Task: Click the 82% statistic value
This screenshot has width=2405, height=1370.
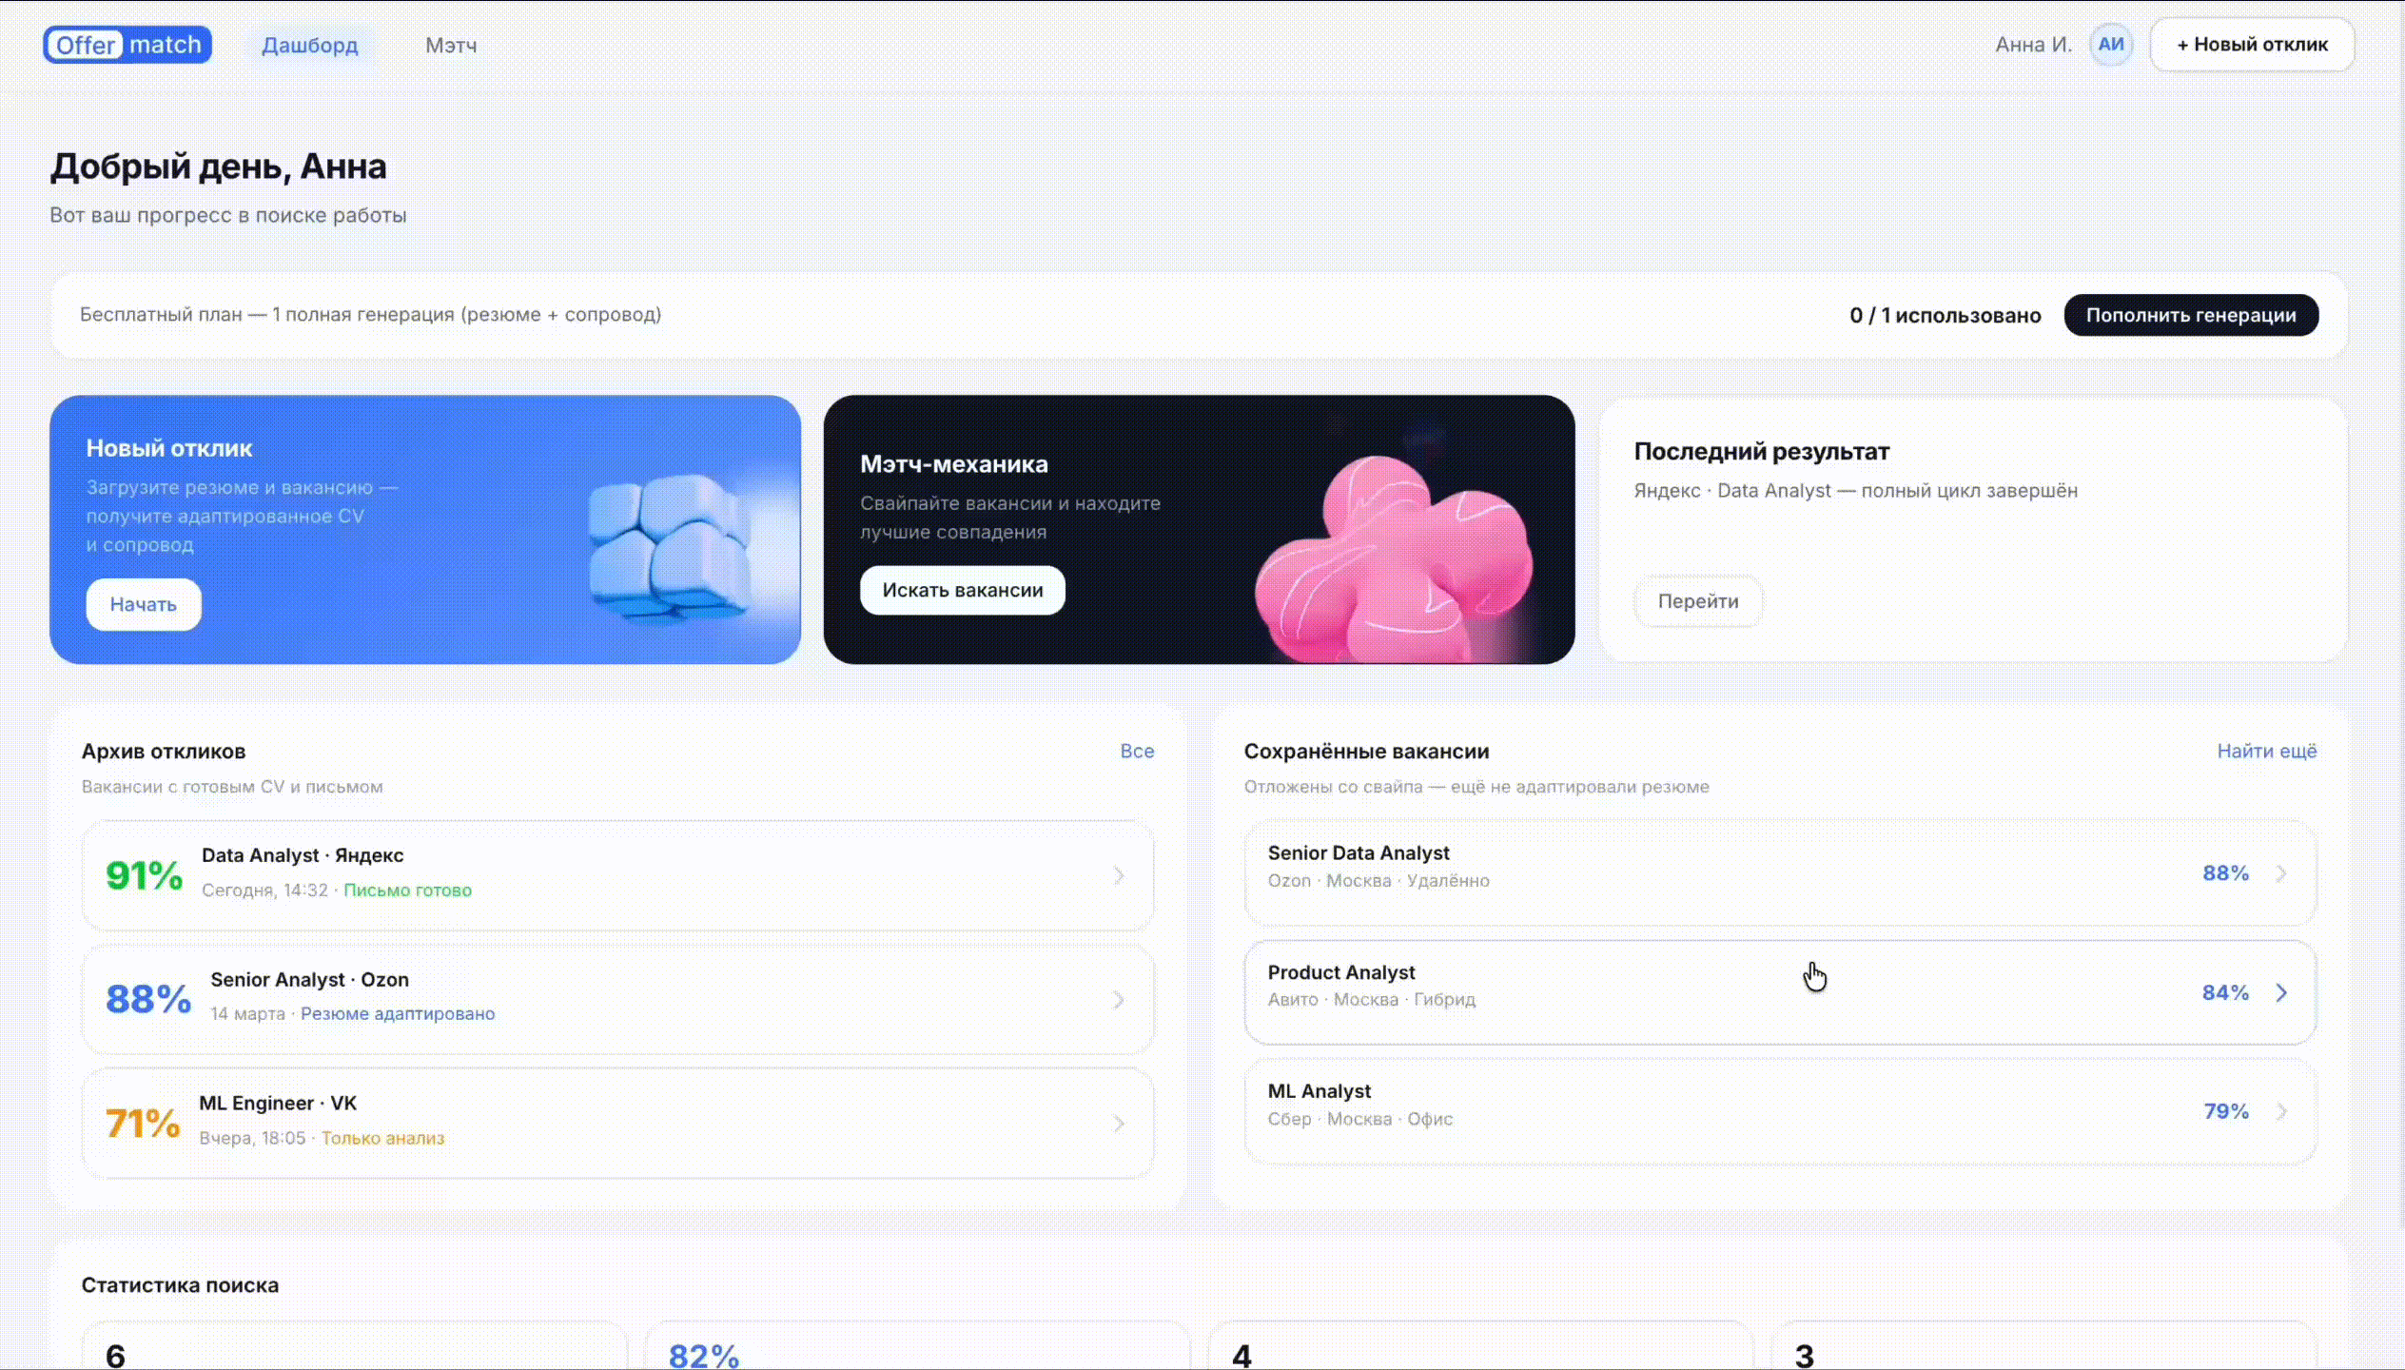Action: coord(704,1356)
